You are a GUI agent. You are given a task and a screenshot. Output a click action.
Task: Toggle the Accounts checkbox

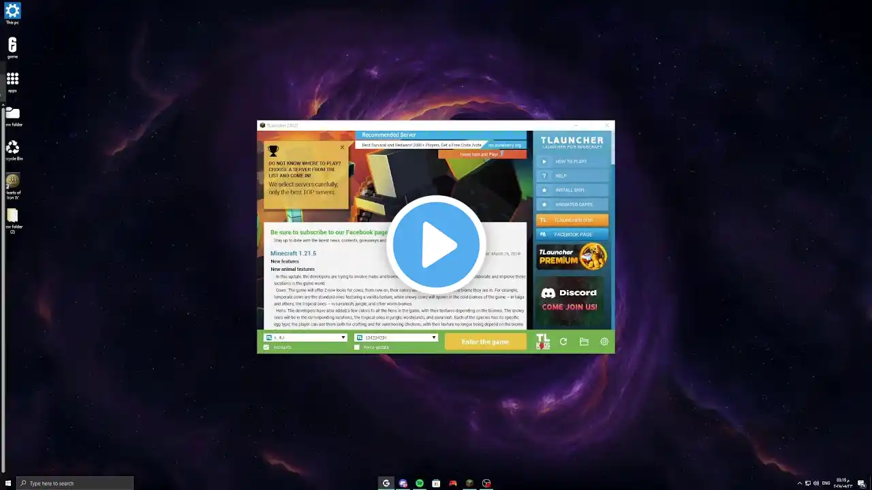266,348
